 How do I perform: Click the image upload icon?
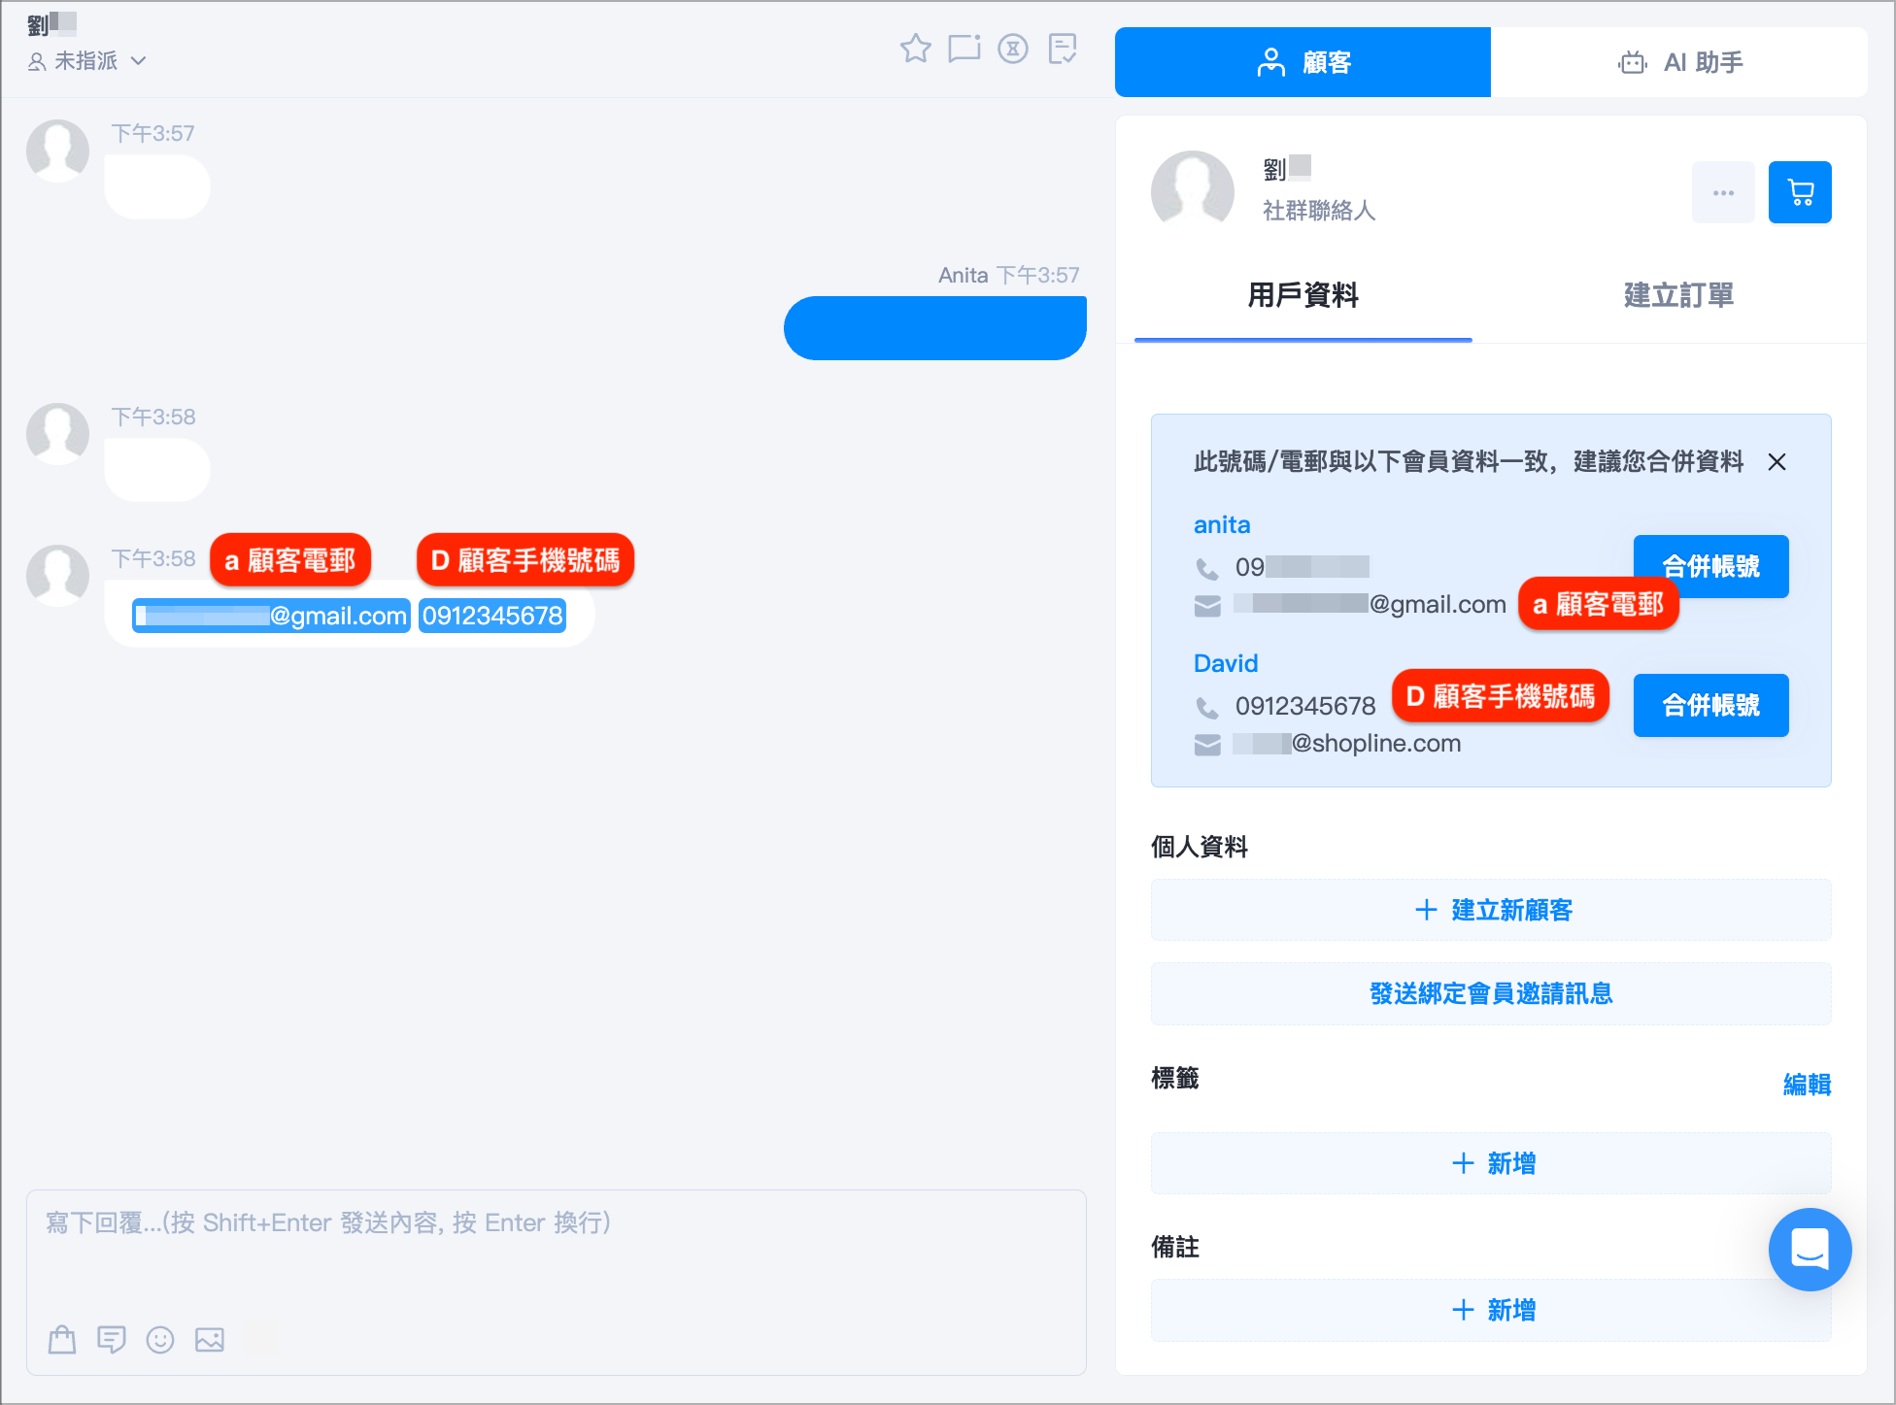coord(210,1340)
